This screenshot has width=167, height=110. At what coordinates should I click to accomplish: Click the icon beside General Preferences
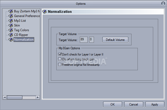click(11, 16)
